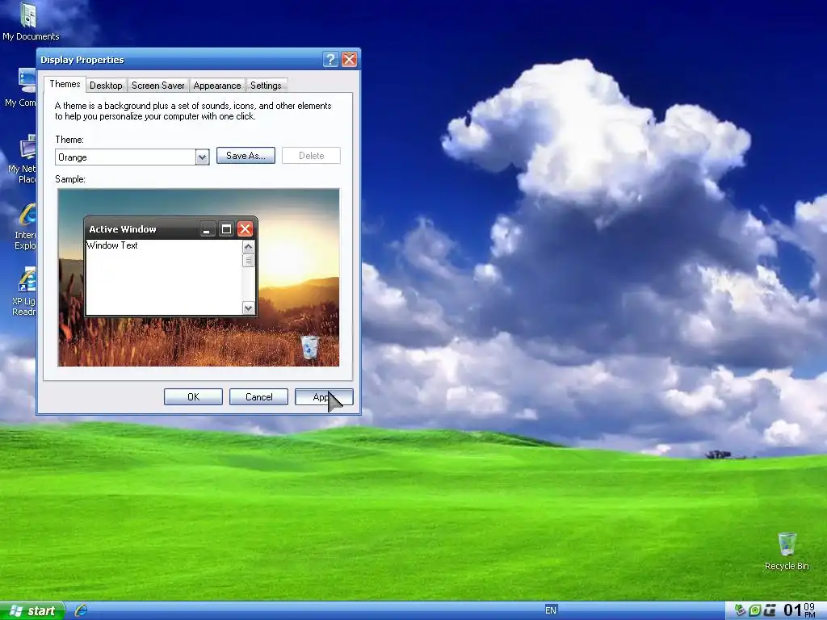
Task: Click Cancel in Display Properties
Action: point(258,397)
